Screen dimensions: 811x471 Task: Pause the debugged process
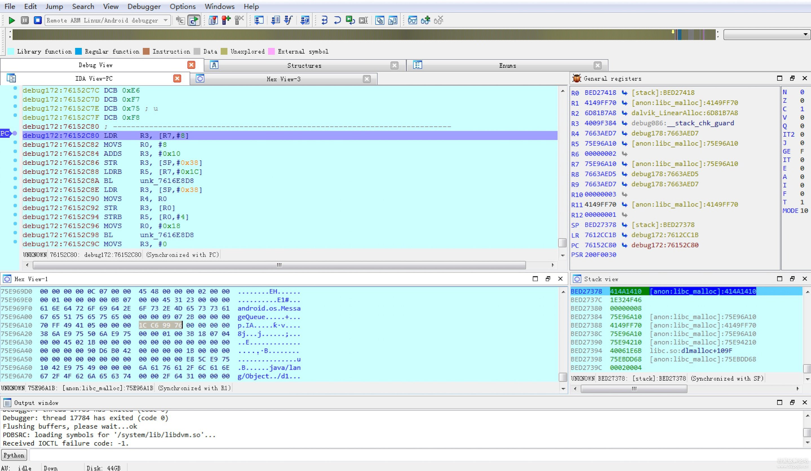(25, 20)
